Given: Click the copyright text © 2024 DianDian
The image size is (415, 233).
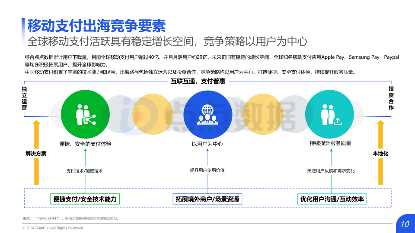Looking at the screenshot, I should click(53, 228).
